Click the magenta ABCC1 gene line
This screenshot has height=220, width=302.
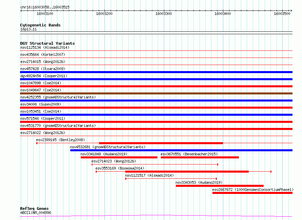[156, 216]
